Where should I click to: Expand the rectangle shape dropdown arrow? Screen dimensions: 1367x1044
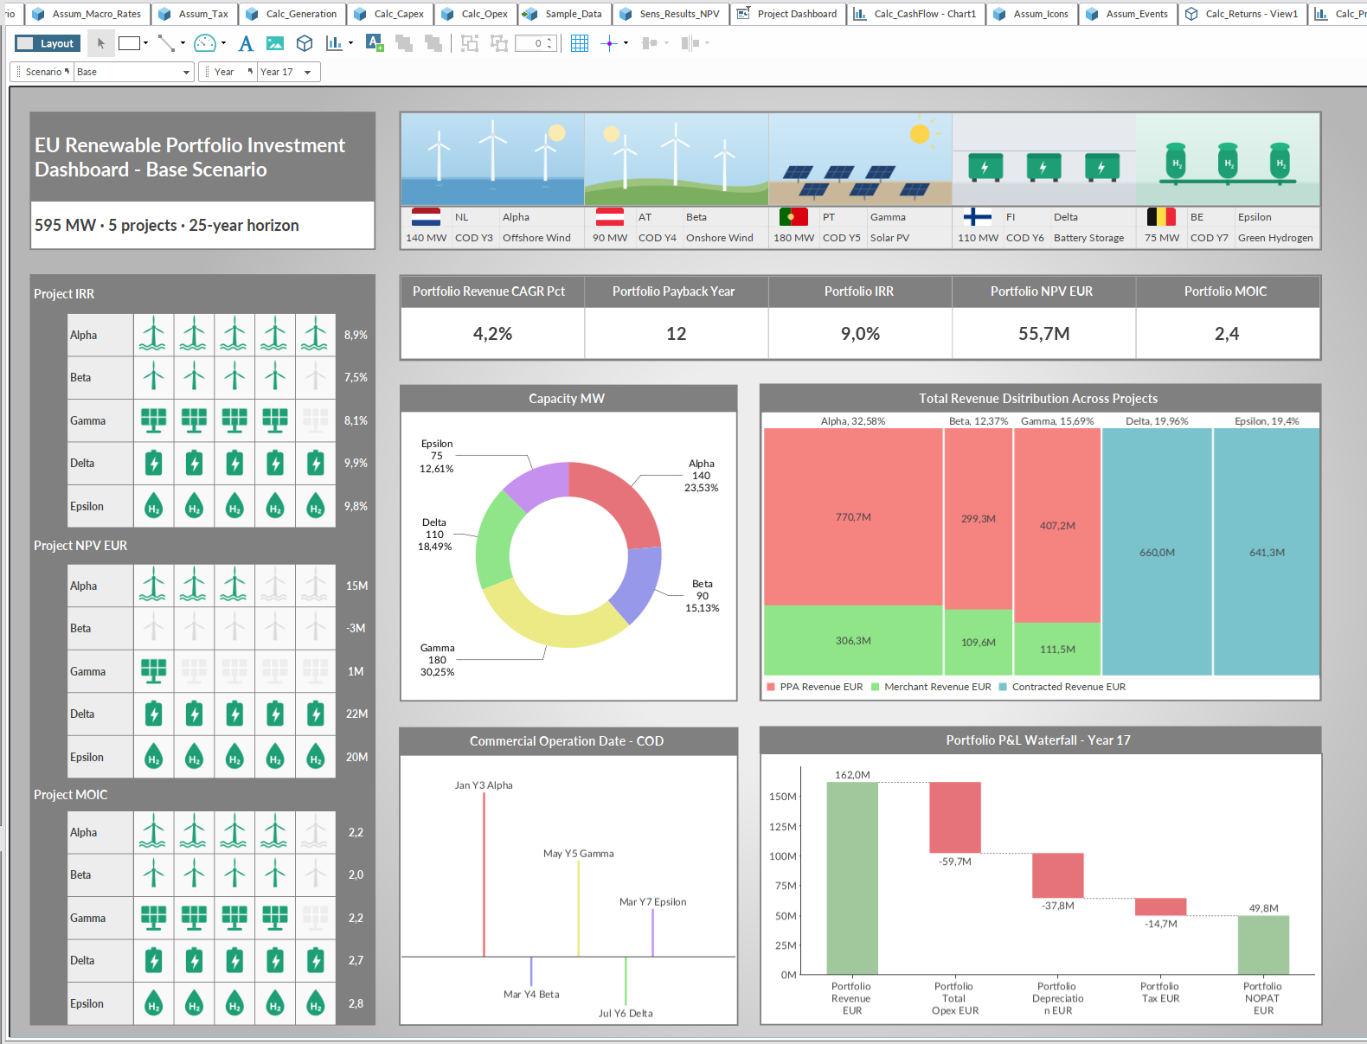pos(145,43)
